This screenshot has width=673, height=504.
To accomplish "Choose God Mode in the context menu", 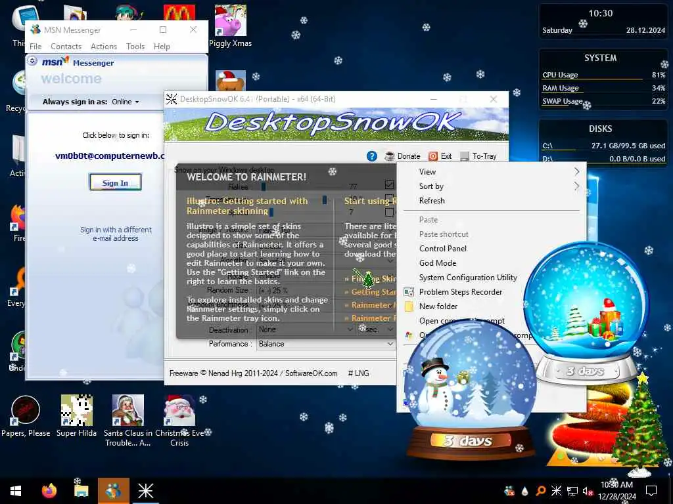I will click(x=437, y=263).
